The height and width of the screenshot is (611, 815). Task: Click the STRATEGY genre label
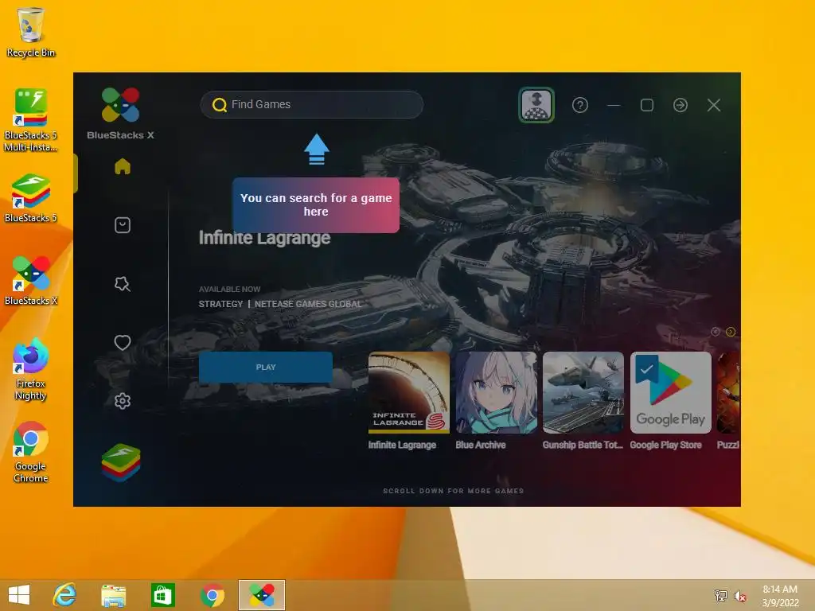pos(220,304)
